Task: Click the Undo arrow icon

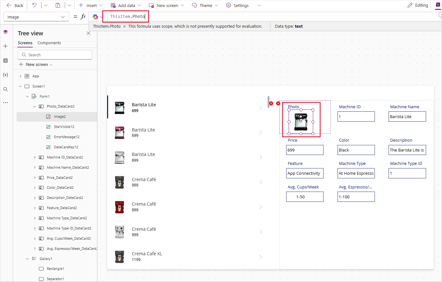Action: click(x=34, y=5)
